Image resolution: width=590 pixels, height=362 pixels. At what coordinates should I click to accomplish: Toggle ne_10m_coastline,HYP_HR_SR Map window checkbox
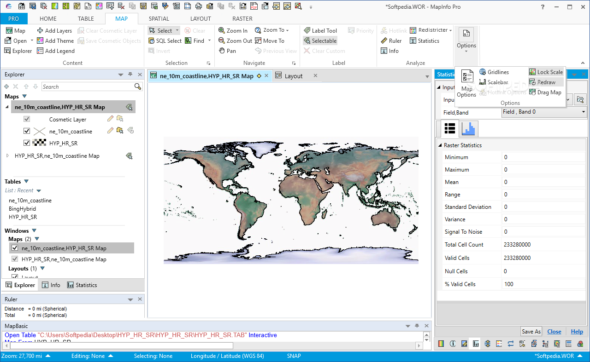click(15, 248)
